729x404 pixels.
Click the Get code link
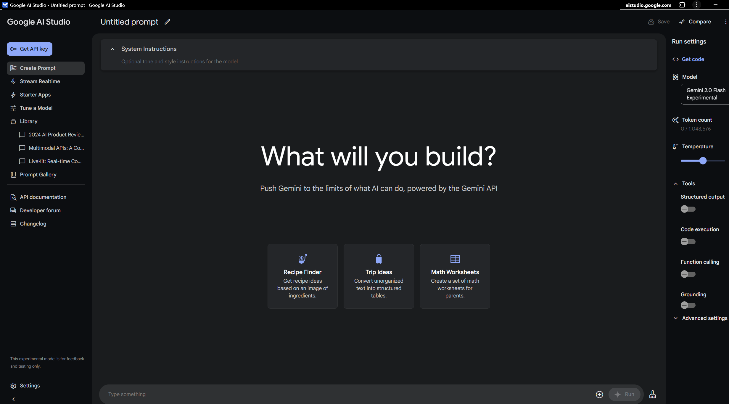coord(693,59)
